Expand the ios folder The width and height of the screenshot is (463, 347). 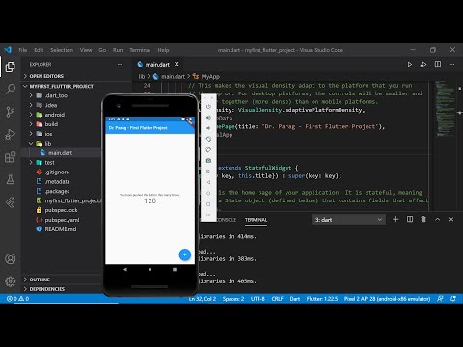coord(44,134)
